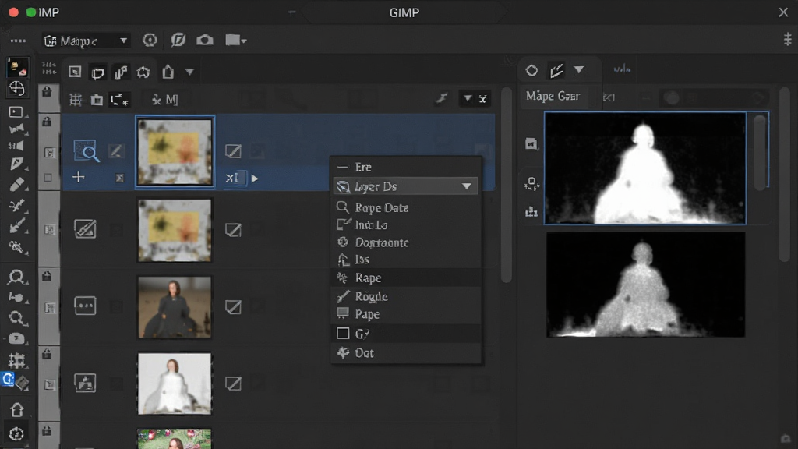
Task: Click the '& M]' button in layers toolbar
Action: click(x=164, y=100)
